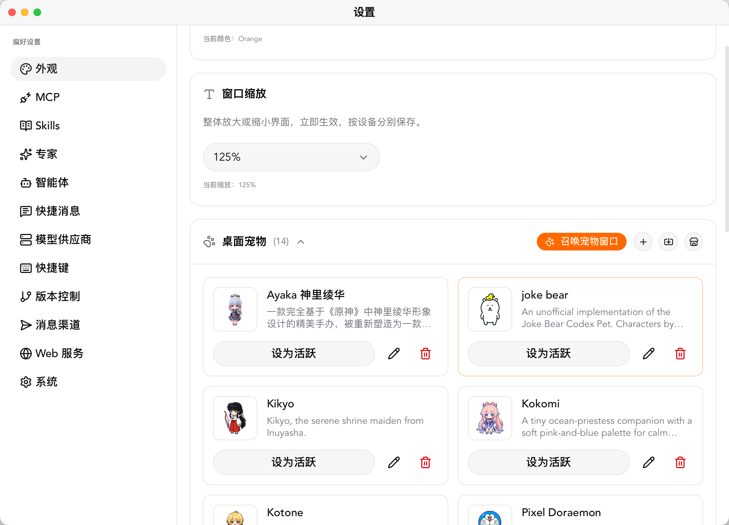The height and width of the screenshot is (525, 729).
Task: Minimize the 设置 window
Action: (x=25, y=12)
